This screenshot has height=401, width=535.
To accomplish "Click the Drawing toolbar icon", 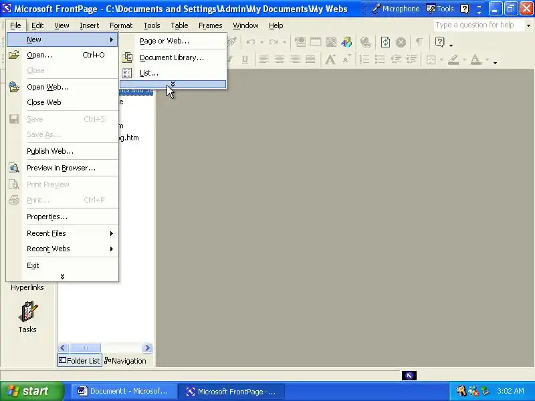I will [346, 42].
